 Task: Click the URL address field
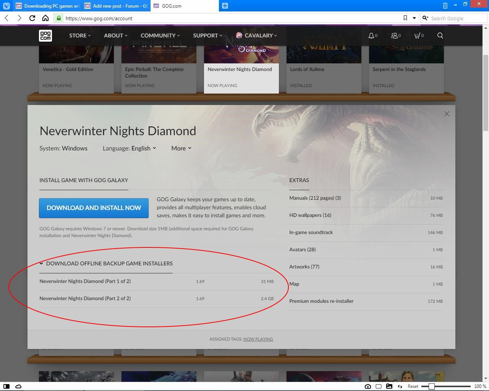(232, 18)
